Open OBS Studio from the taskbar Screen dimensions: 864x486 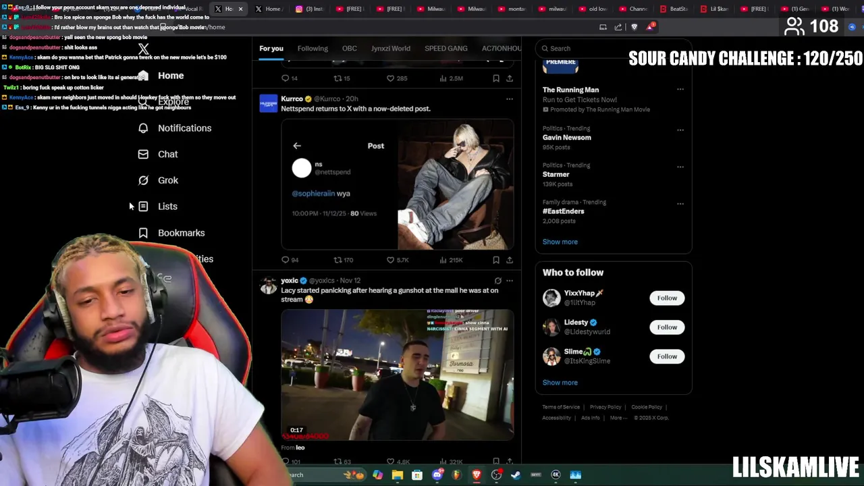point(496,475)
